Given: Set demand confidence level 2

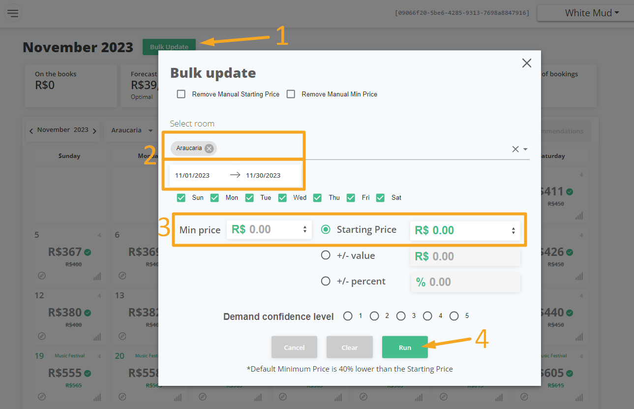Looking at the screenshot, I should [x=374, y=316].
